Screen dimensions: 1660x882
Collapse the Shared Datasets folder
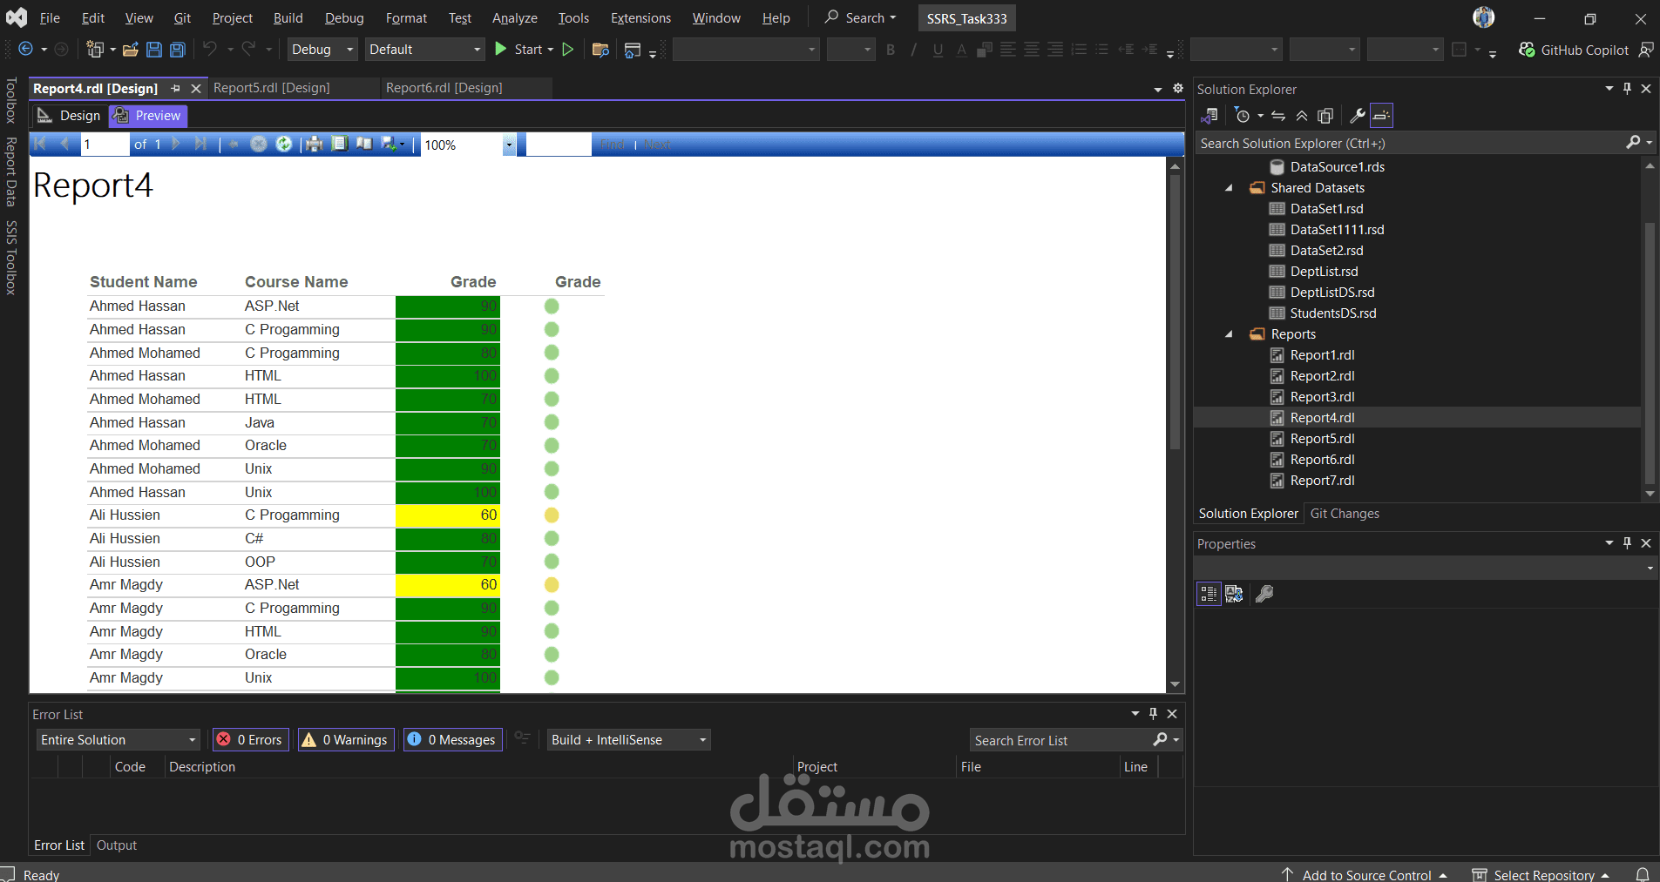pos(1229,188)
